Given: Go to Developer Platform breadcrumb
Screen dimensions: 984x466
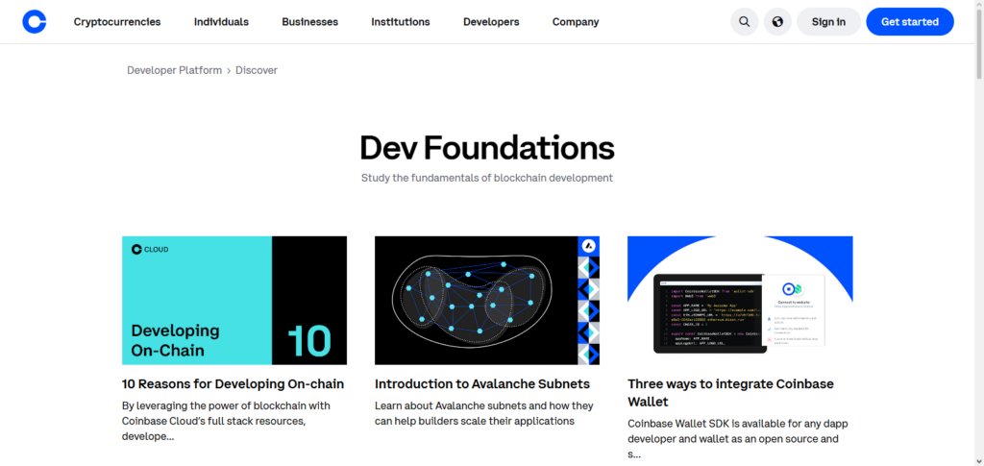Looking at the screenshot, I should (x=175, y=70).
